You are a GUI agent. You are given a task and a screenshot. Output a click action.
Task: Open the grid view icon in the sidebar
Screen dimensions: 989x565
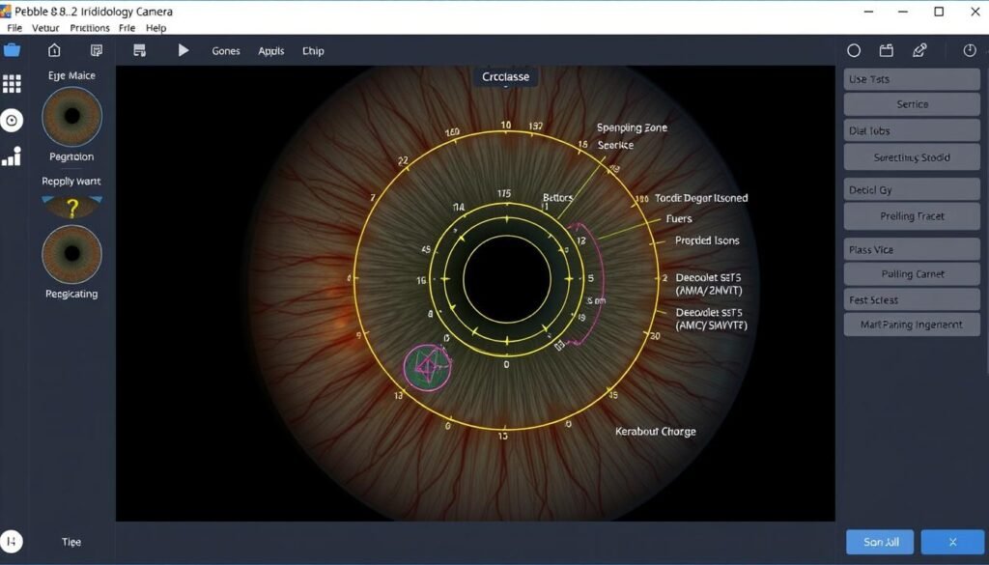click(12, 83)
